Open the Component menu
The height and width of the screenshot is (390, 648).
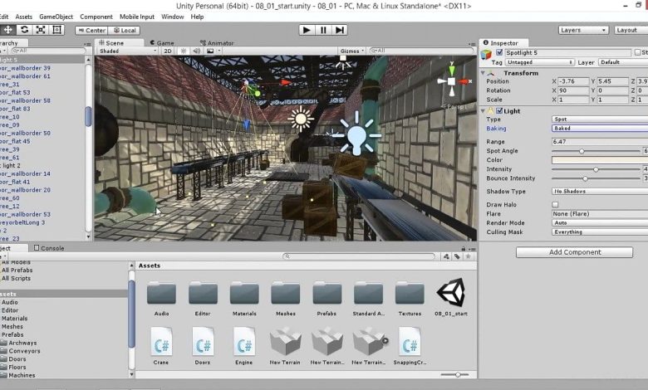pyautogui.click(x=96, y=17)
